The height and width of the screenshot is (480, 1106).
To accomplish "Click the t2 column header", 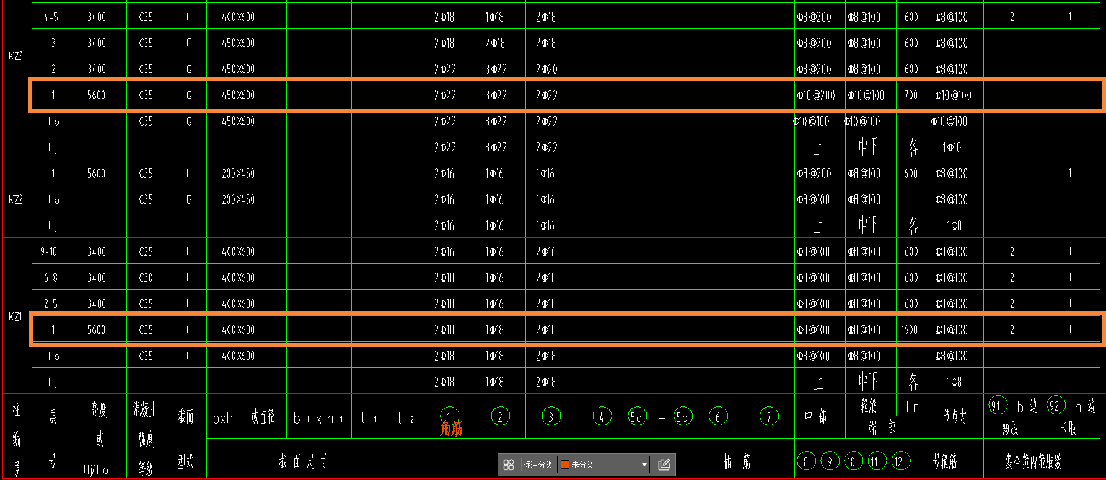I will coord(405,418).
